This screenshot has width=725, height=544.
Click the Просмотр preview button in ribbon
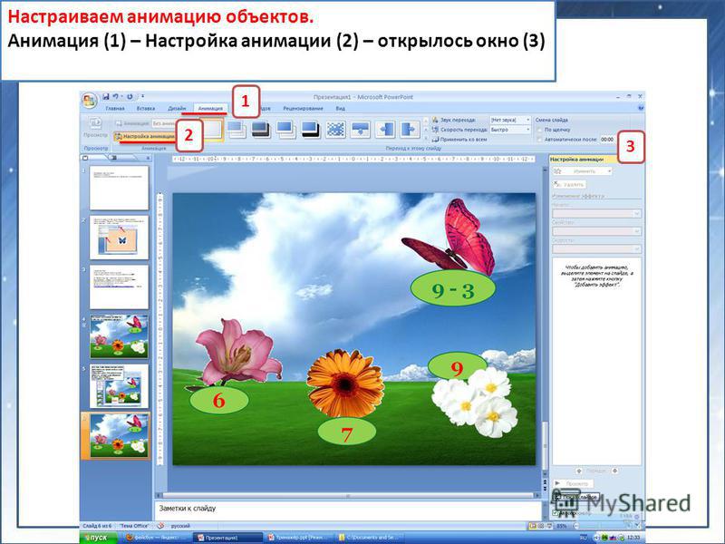[96, 128]
